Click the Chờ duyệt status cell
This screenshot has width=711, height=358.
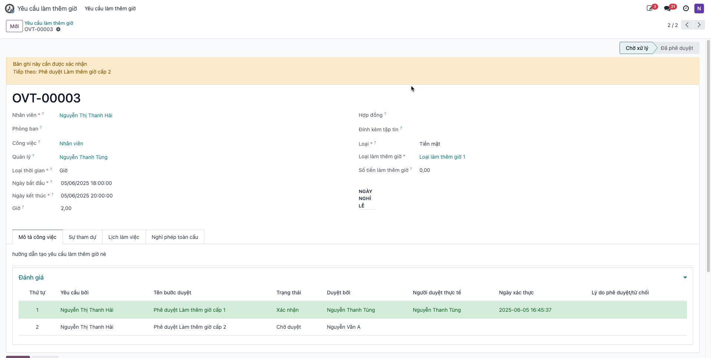point(288,327)
